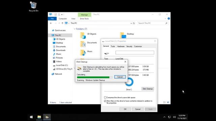Select the 3D Objects folder icon
The width and height of the screenshot is (216, 121).
pos(83,35)
